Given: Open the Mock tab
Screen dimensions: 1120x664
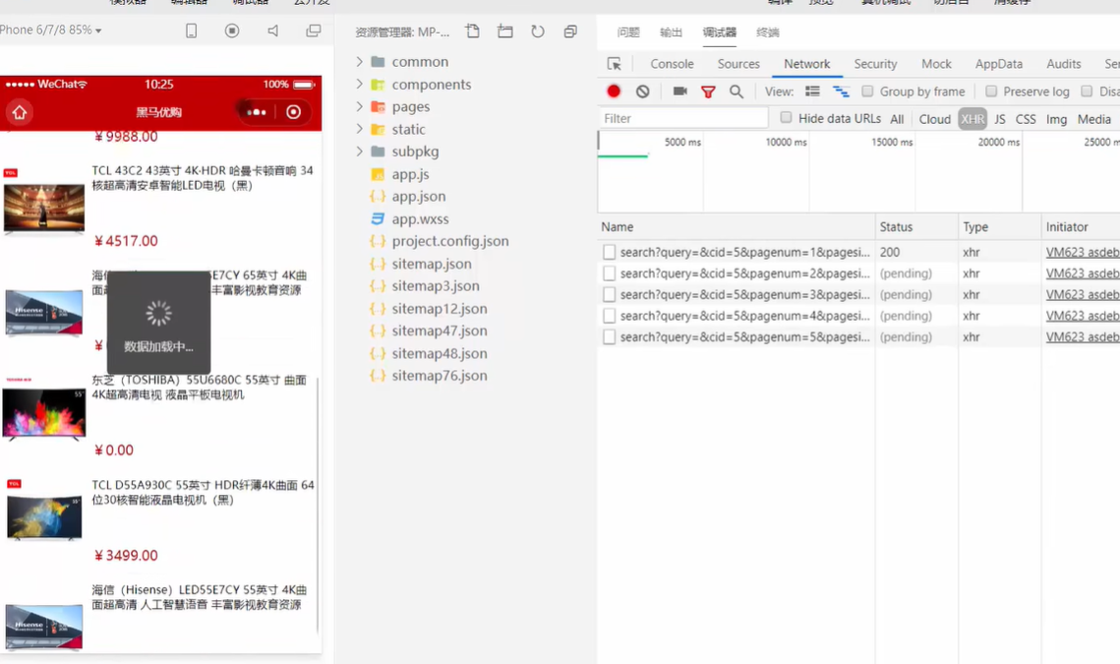Looking at the screenshot, I should tap(936, 64).
